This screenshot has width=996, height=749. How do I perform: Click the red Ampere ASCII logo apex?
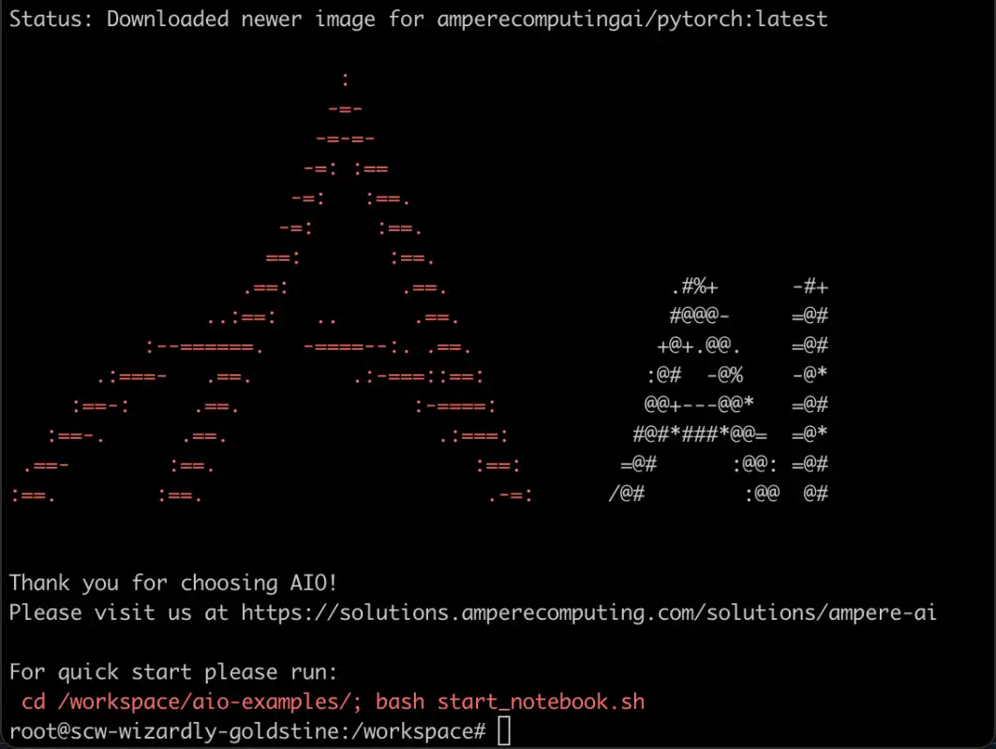pos(345,80)
